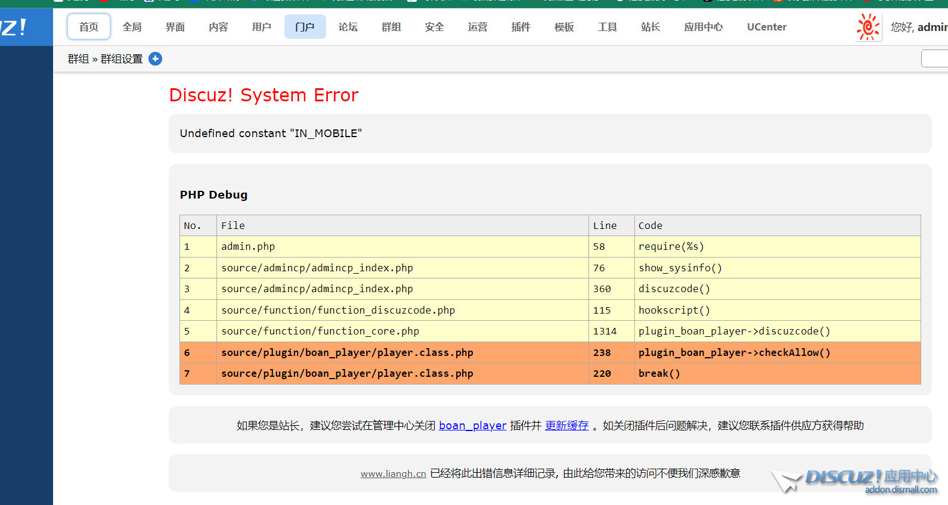Viewport: 948px width, 505px height.
Task: Click the red sun avatar icon
Action: pyautogui.click(x=868, y=27)
